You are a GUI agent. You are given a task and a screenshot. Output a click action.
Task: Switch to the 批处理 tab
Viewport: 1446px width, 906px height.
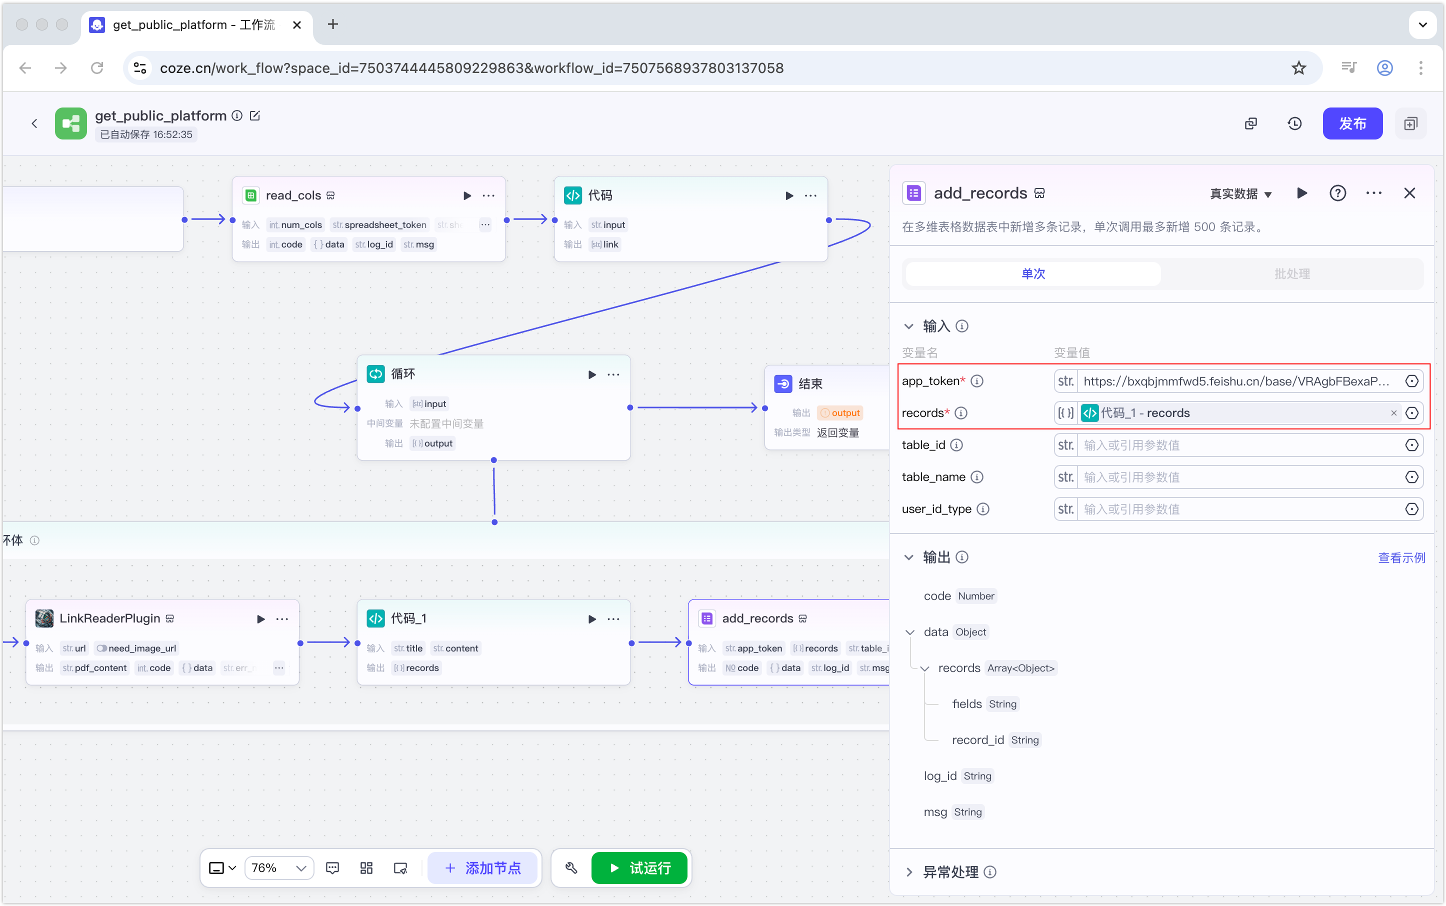[x=1291, y=274]
